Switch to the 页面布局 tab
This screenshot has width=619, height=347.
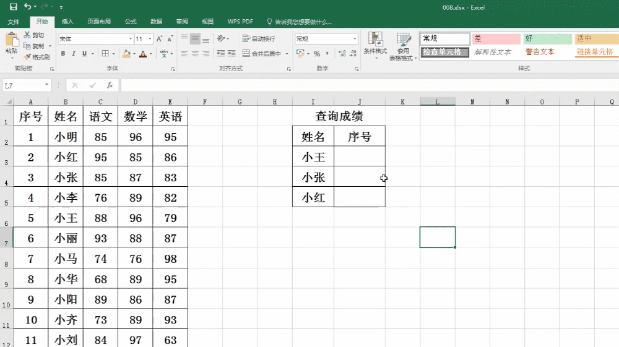[x=98, y=22]
